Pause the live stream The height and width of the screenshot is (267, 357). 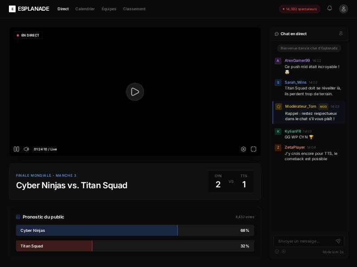[x=17, y=149]
